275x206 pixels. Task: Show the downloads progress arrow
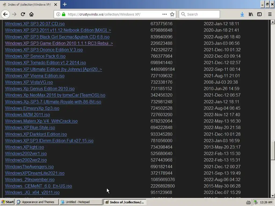pos(242,14)
